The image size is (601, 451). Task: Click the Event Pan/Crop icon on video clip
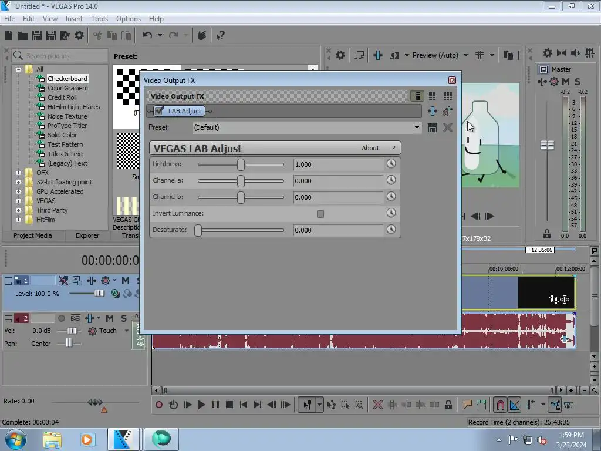tap(554, 299)
